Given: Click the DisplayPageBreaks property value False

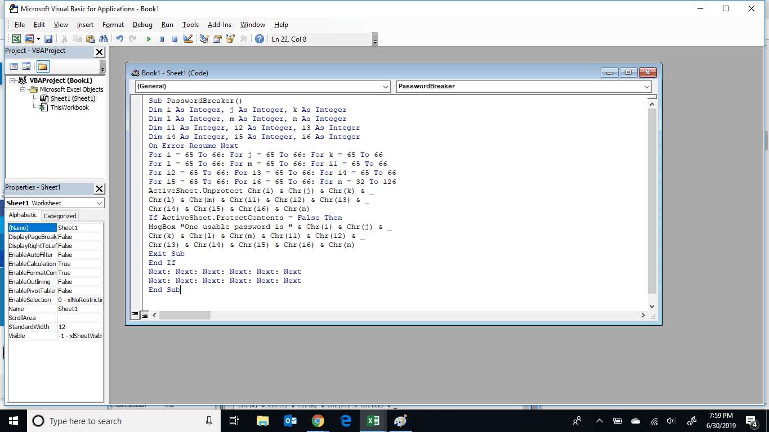Looking at the screenshot, I should click(x=79, y=237).
